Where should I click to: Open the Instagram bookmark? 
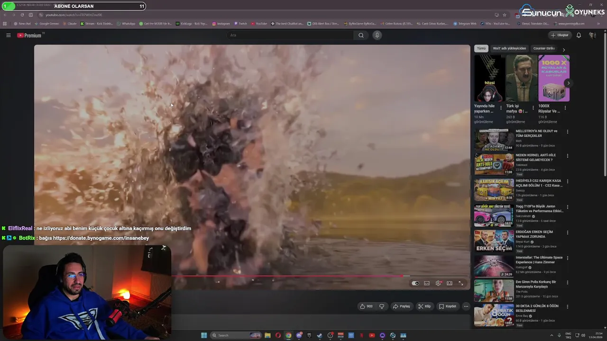point(221,24)
